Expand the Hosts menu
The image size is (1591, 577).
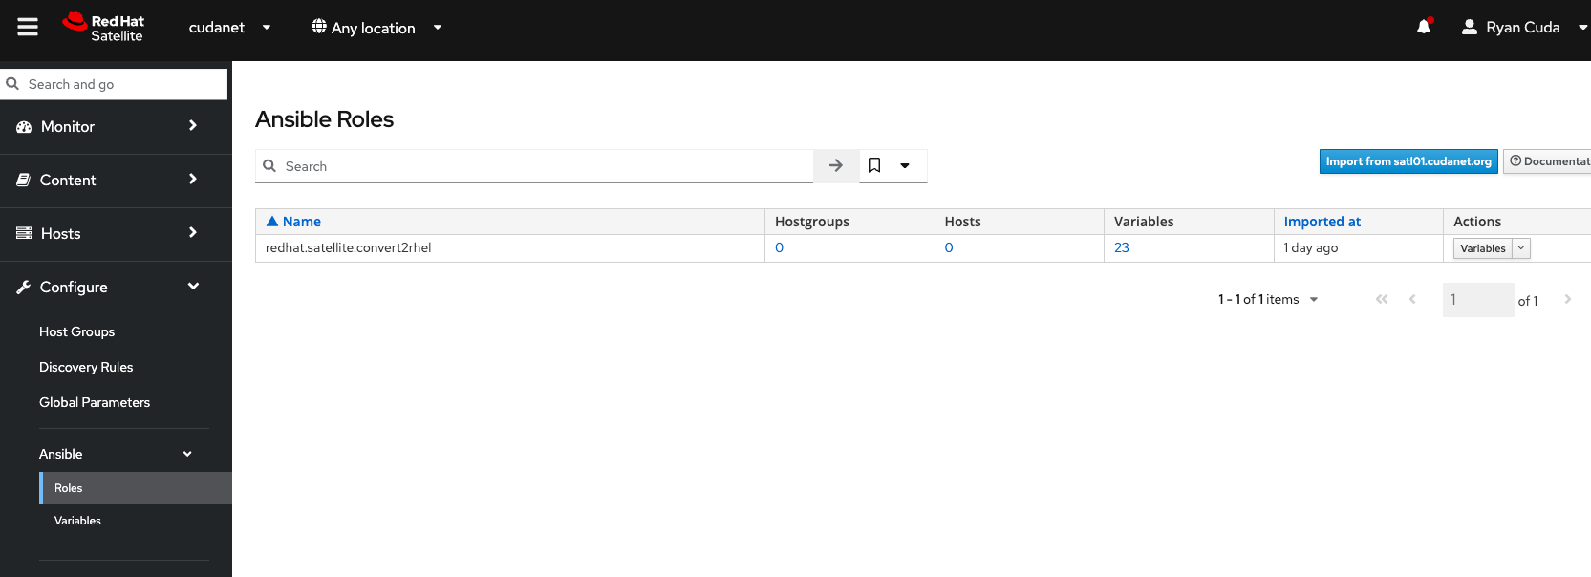(x=193, y=232)
